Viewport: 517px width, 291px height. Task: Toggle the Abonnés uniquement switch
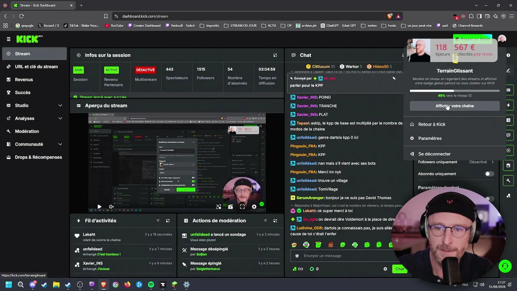coord(489,174)
